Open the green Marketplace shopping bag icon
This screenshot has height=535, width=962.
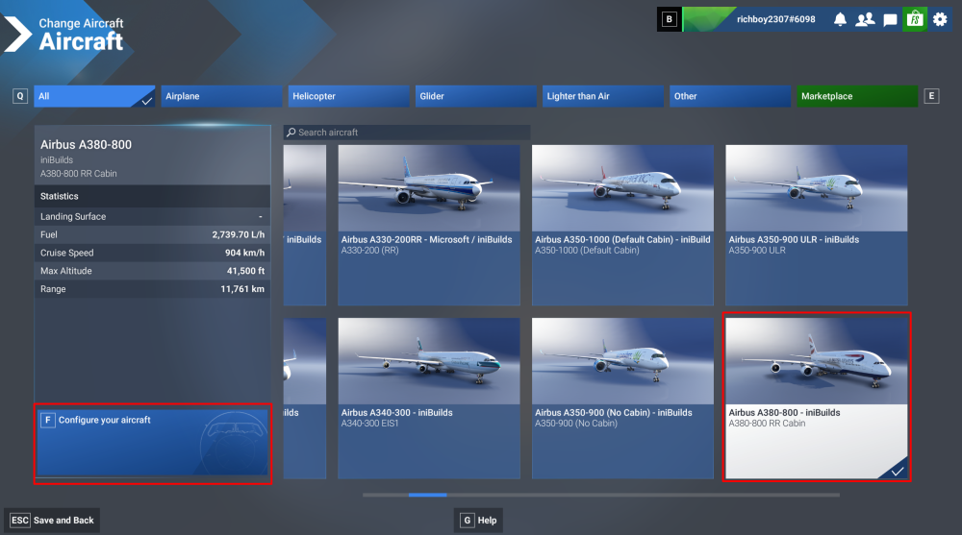point(915,19)
